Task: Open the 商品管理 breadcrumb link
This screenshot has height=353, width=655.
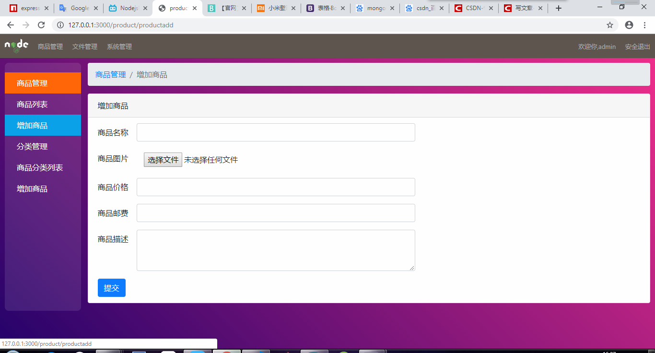Action: click(110, 74)
